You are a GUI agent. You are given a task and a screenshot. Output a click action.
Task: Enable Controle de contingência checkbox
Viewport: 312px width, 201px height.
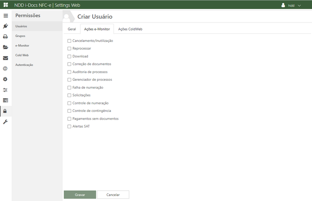click(x=69, y=111)
